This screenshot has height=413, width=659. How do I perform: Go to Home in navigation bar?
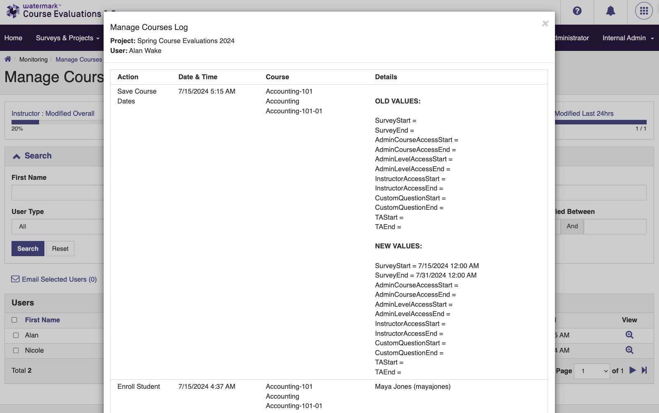click(13, 38)
